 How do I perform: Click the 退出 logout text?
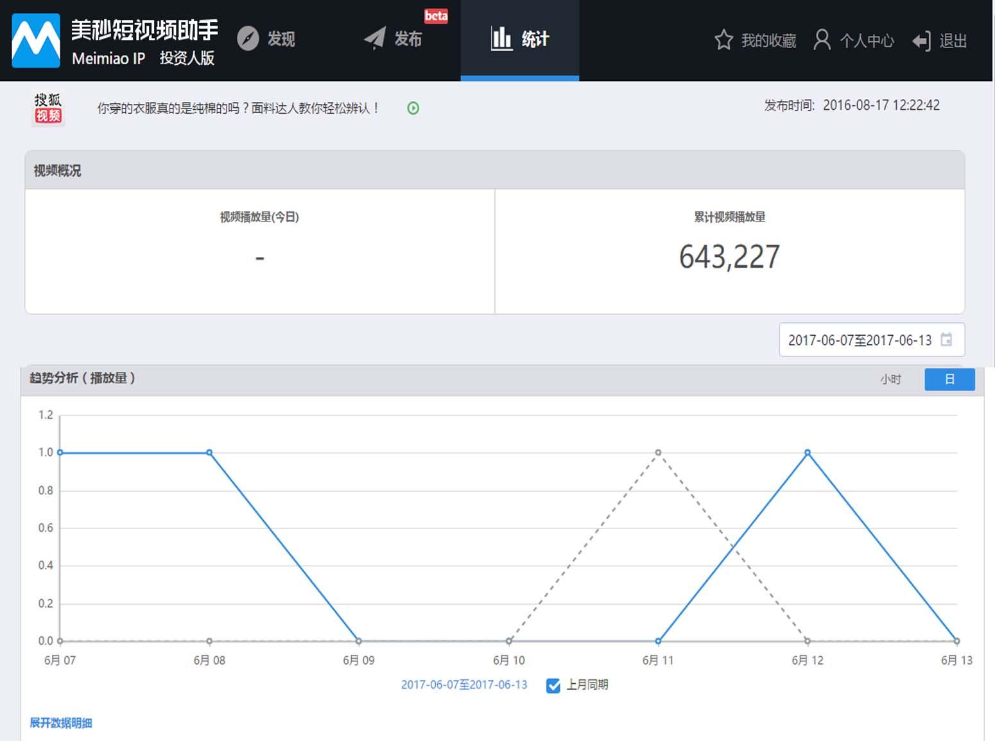coord(953,41)
